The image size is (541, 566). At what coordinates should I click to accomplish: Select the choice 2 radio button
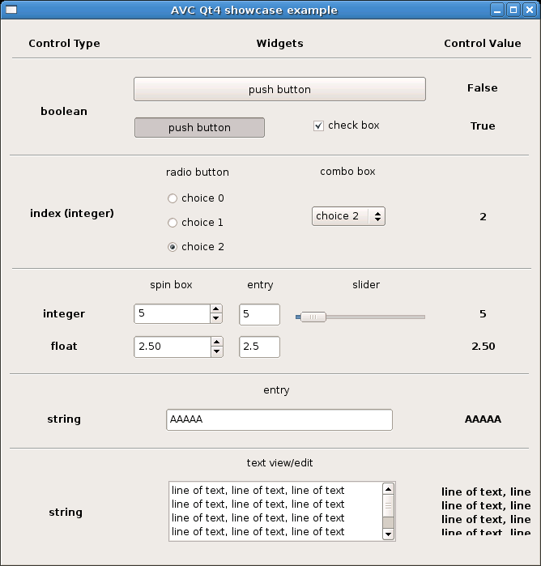[173, 247]
